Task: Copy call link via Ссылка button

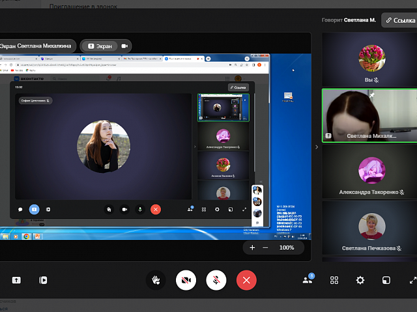Action: tap(400, 20)
